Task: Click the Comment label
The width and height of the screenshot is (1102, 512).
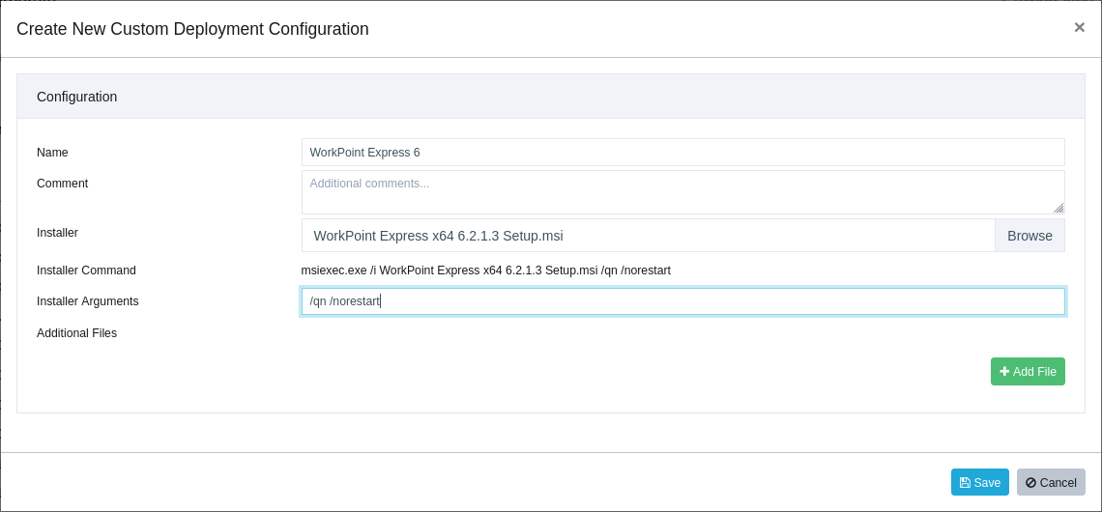Action: 63,184
